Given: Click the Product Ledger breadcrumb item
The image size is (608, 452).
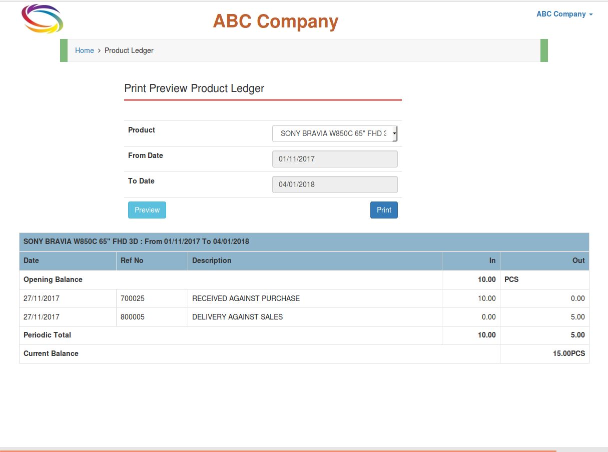Looking at the screenshot, I should coord(129,50).
